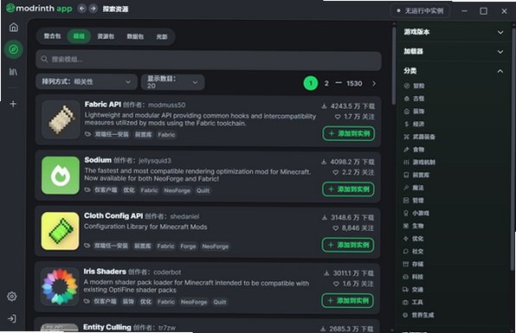Toggle the 科技 category filter

tap(413, 277)
